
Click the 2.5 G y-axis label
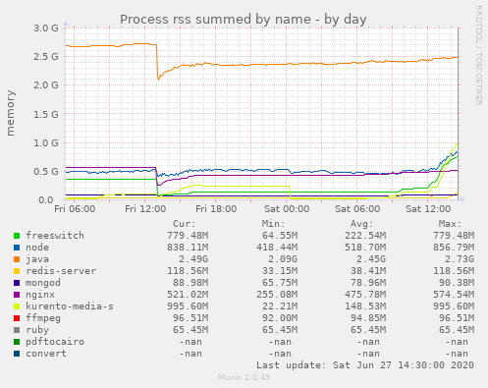46,56
